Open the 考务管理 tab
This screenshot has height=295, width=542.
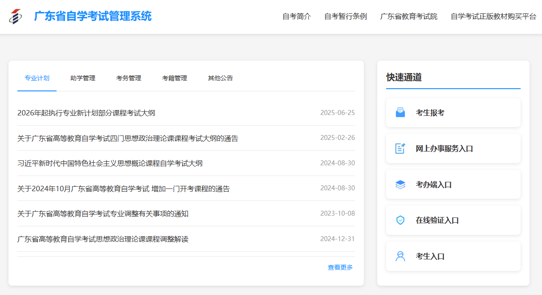[x=129, y=78]
